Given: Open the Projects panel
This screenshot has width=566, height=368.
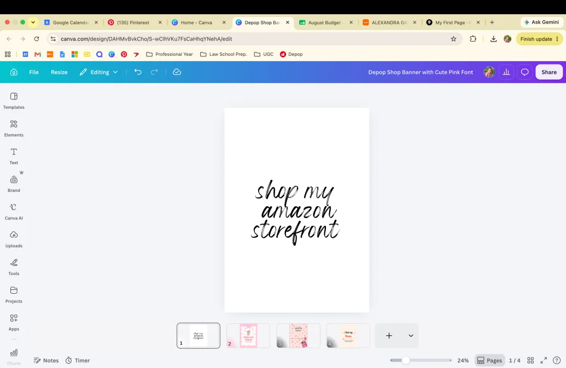Looking at the screenshot, I should 14,295.
